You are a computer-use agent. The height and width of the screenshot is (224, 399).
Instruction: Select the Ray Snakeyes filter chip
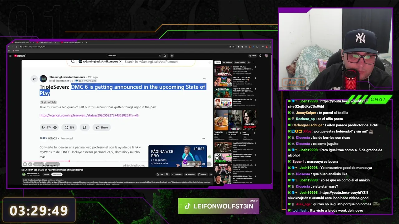tap(227, 62)
